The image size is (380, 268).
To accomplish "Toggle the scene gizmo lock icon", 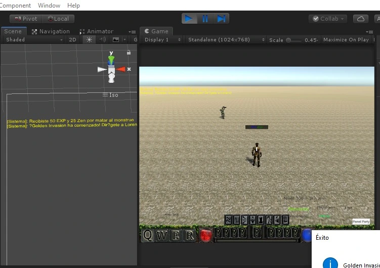I will pos(129,52).
